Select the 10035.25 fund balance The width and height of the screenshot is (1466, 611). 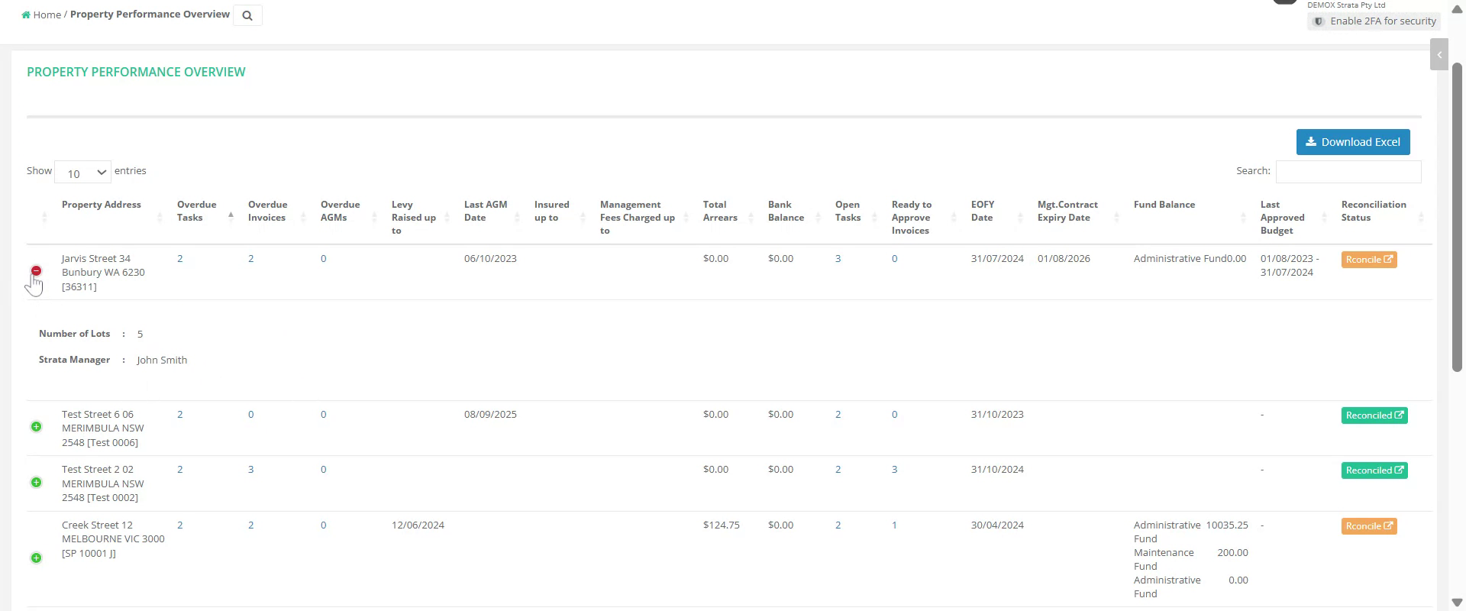tap(1227, 525)
